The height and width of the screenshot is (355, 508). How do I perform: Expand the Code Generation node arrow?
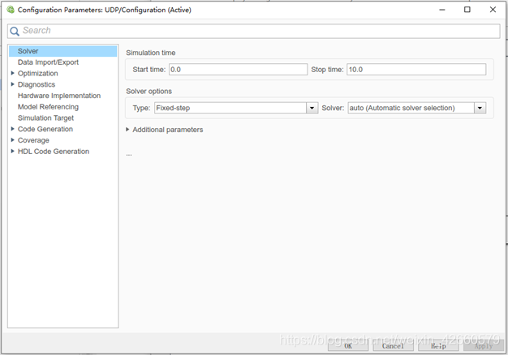(x=13, y=129)
